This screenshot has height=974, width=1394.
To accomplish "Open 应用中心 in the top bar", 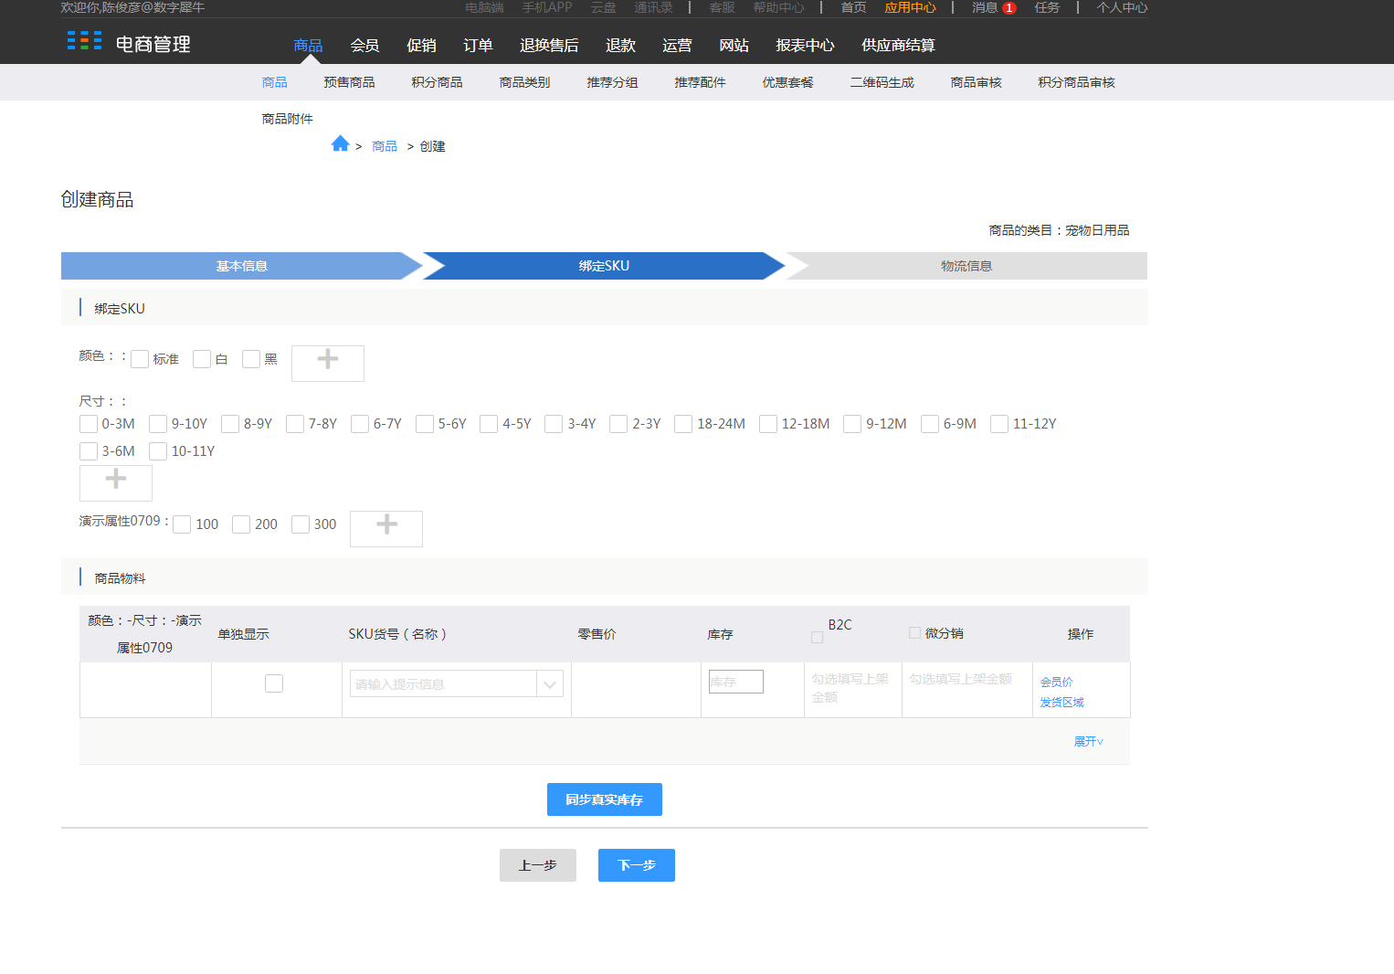I will click(910, 7).
